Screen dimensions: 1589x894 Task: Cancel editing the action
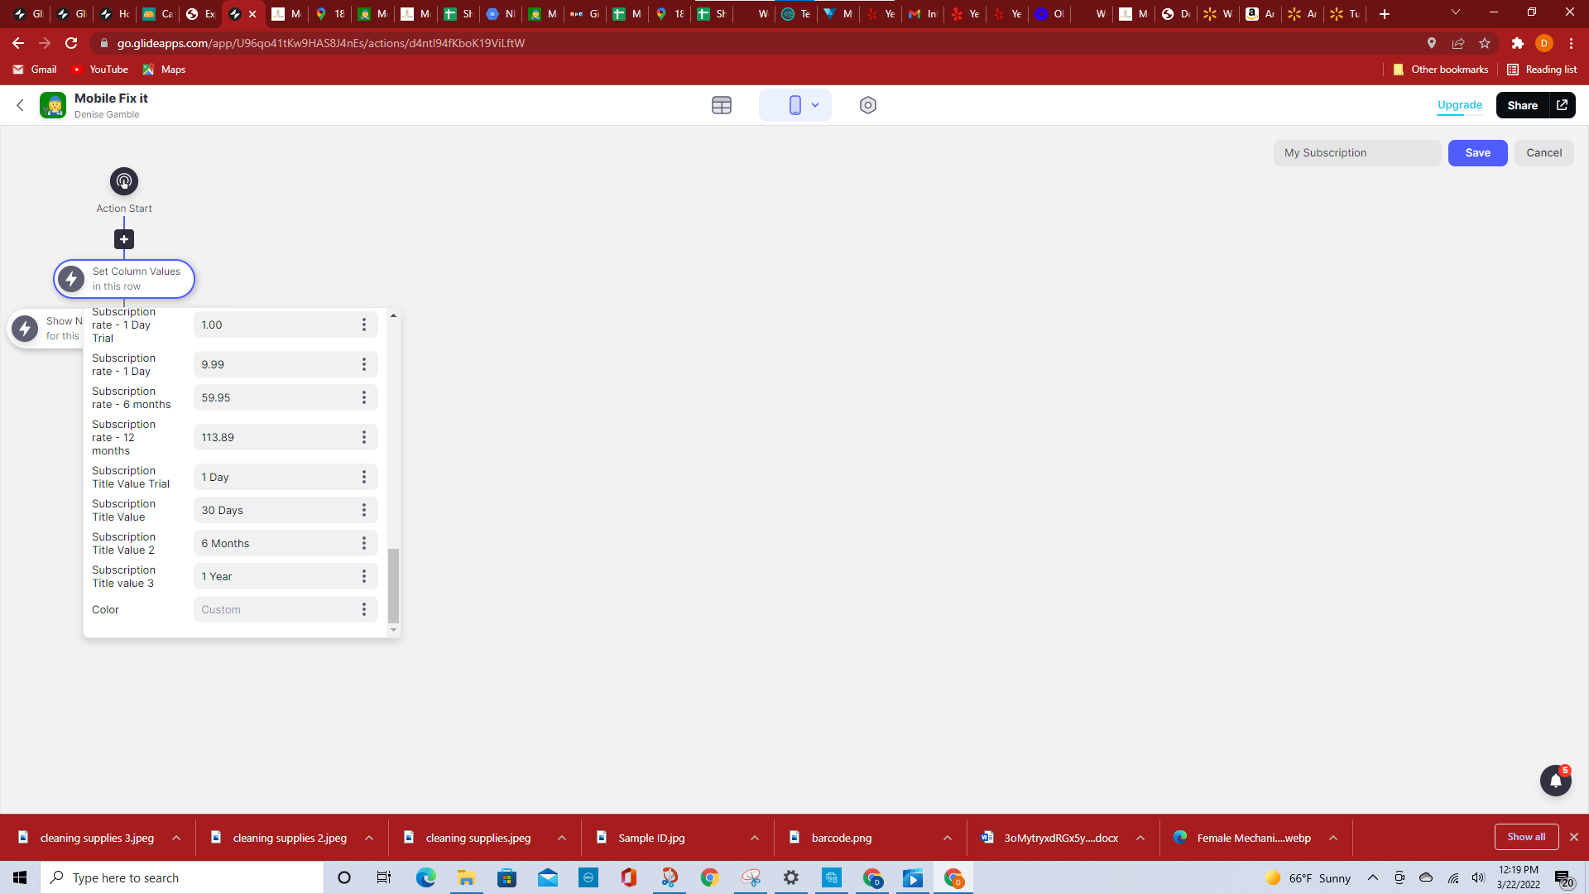[1543, 153]
